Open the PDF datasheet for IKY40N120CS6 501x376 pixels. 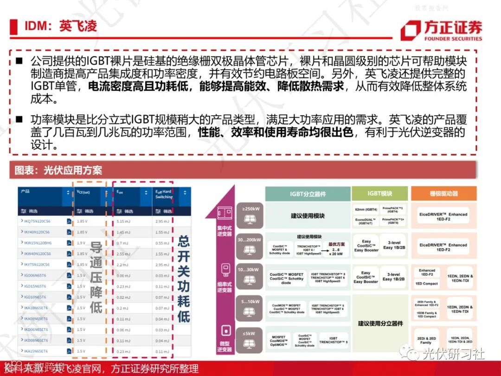(69, 232)
